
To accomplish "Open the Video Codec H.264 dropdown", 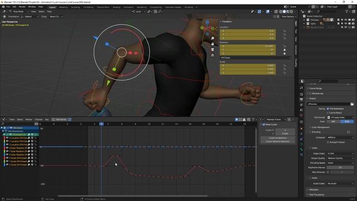I will 340,154.
